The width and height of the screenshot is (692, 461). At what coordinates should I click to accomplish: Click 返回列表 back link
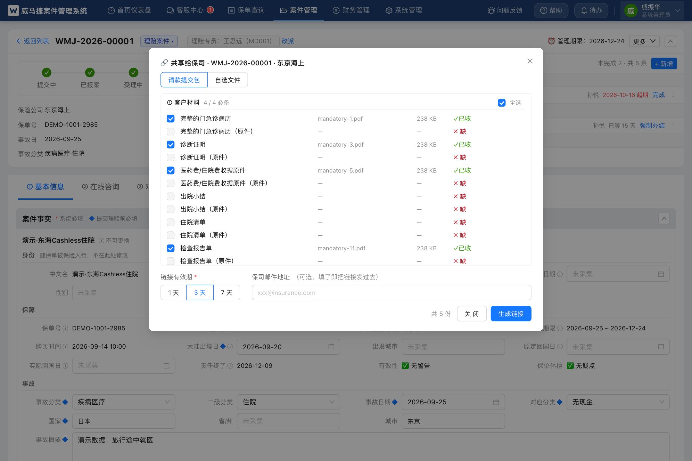click(33, 41)
